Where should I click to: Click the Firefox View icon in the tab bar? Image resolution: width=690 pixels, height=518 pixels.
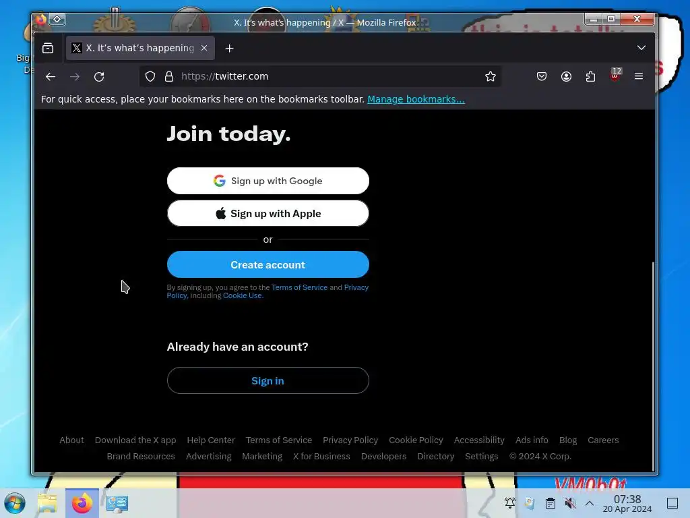[x=48, y=48]
